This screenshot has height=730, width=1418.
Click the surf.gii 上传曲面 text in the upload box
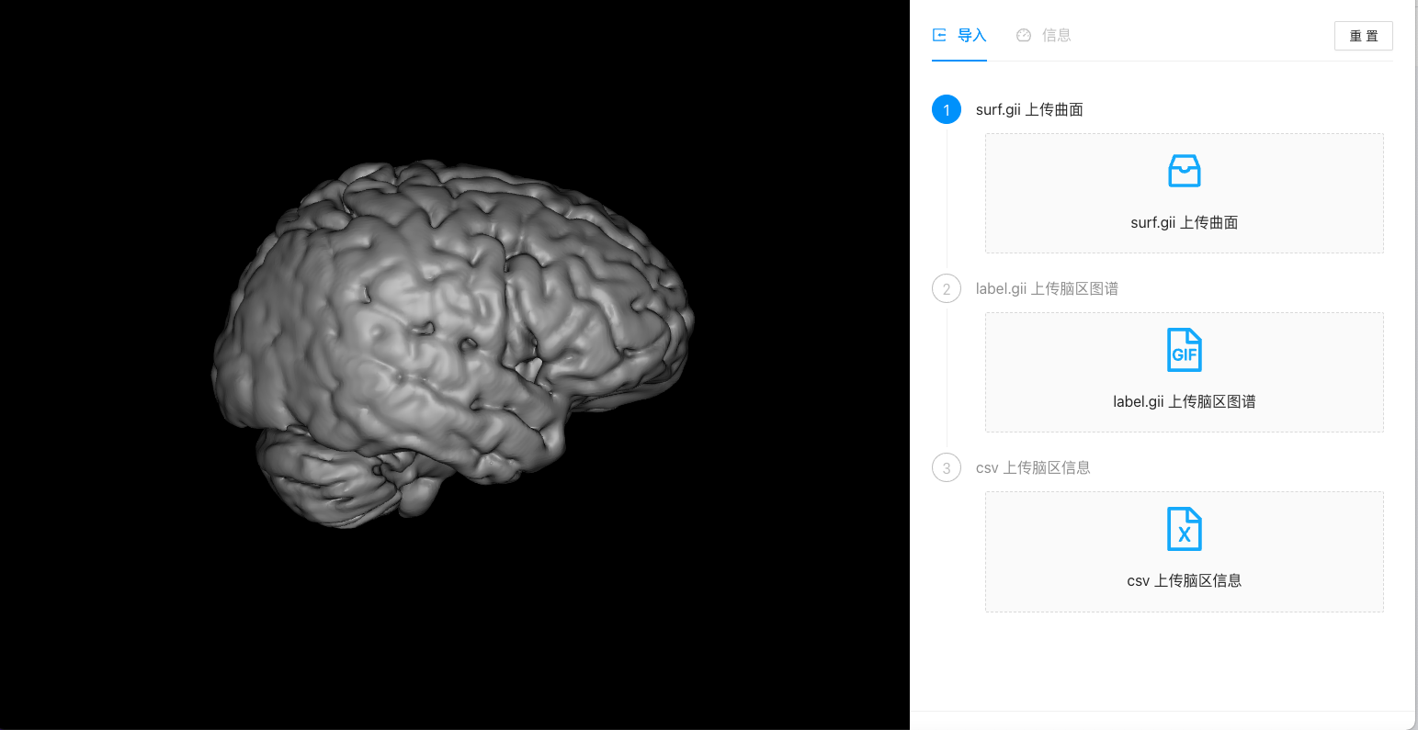[1184, 222]
